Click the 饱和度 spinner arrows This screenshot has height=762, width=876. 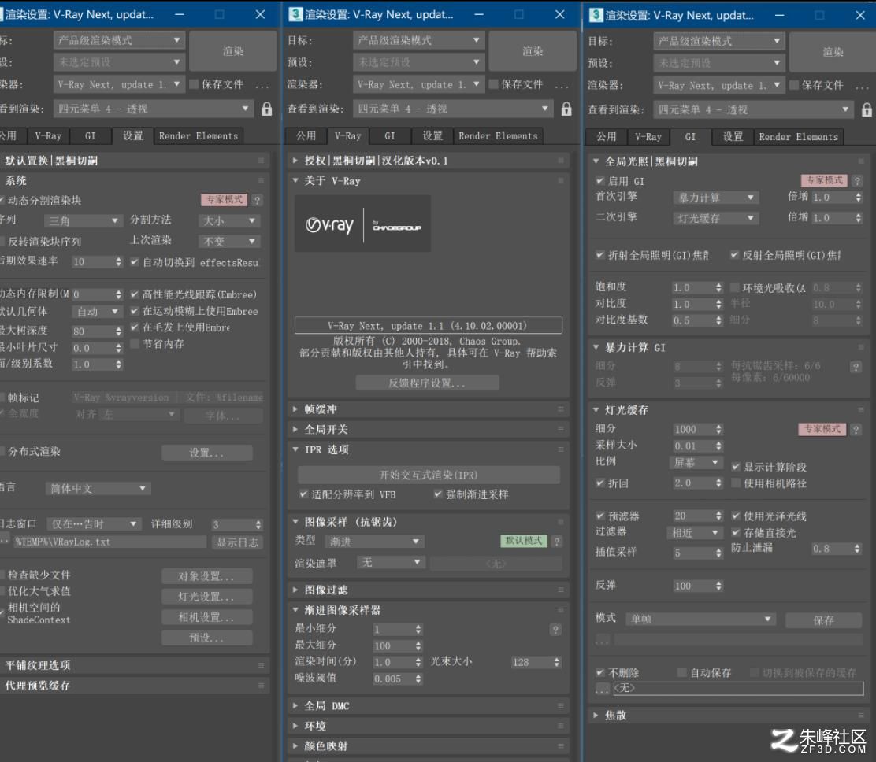click(719, 287)
